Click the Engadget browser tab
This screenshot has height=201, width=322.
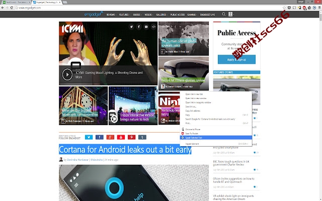47,2
